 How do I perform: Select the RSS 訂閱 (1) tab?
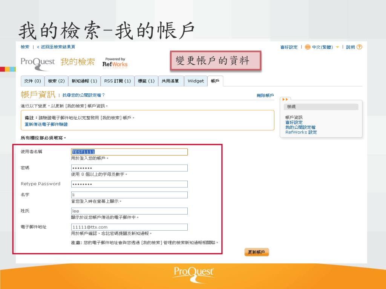pyautogui.click(x=118, y=81)
